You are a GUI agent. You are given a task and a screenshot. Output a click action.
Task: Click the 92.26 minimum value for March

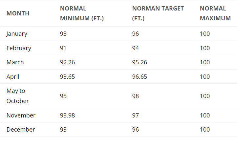tap(68, 62)
